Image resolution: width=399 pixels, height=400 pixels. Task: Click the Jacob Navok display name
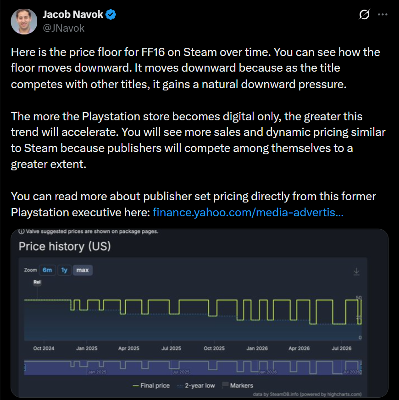coord(73,15)
